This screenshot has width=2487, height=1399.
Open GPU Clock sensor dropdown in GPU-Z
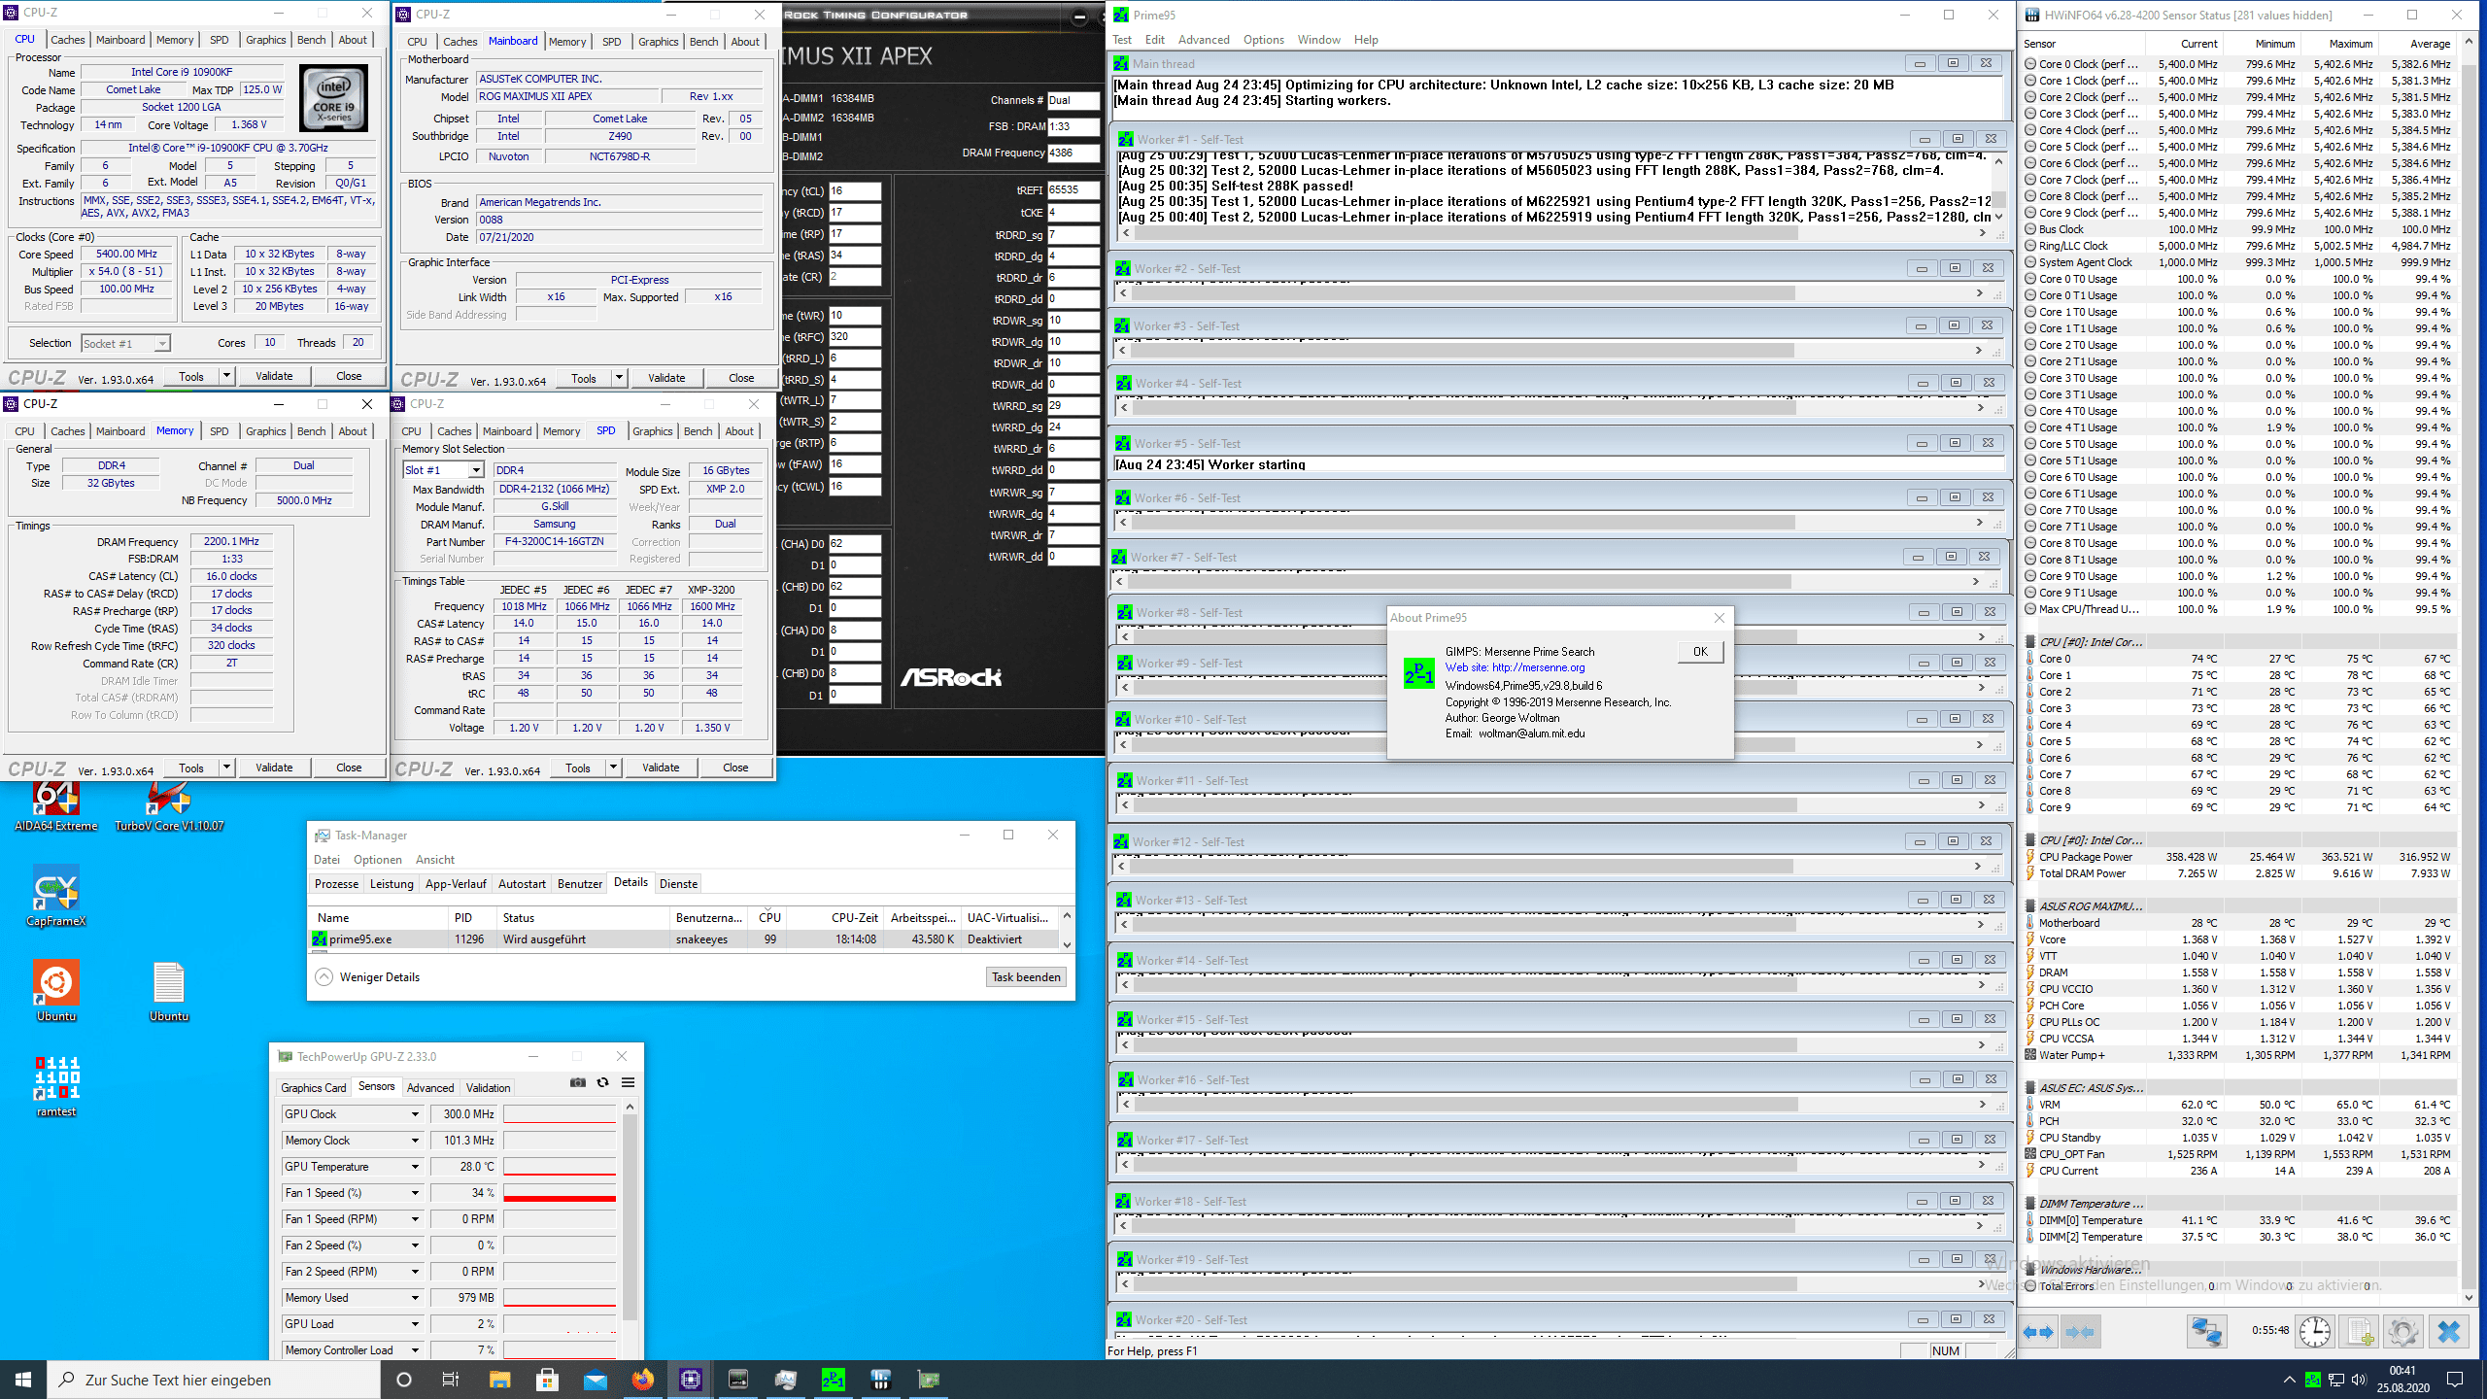(x=415, y=1114)
